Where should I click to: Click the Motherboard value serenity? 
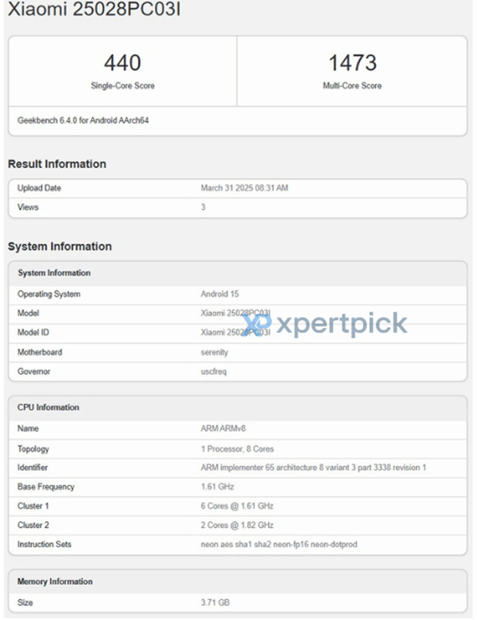point(215,353)
